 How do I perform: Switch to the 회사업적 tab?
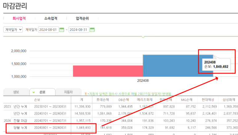tap(19, 19)
